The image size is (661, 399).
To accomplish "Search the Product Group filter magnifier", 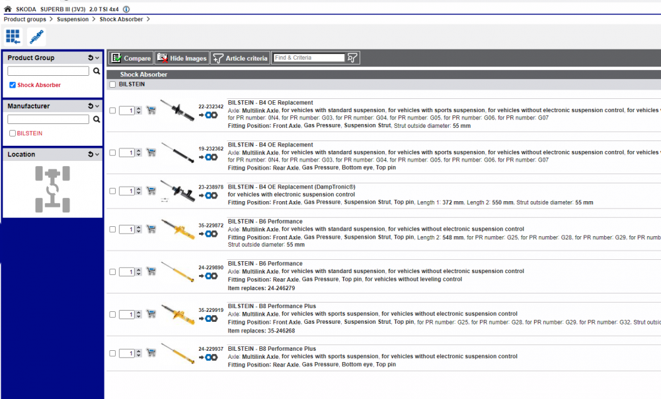I will (97, 71).
